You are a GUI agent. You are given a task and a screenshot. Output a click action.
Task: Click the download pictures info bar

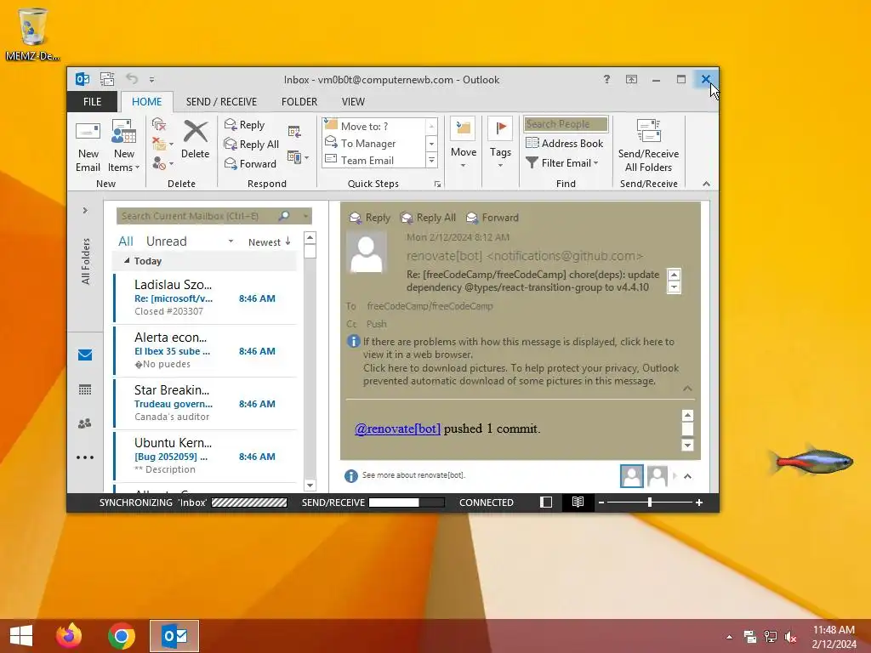(x=521, y=375)
